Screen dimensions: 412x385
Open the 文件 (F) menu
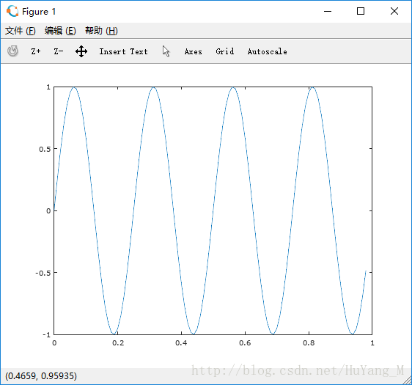coord(21,31)
